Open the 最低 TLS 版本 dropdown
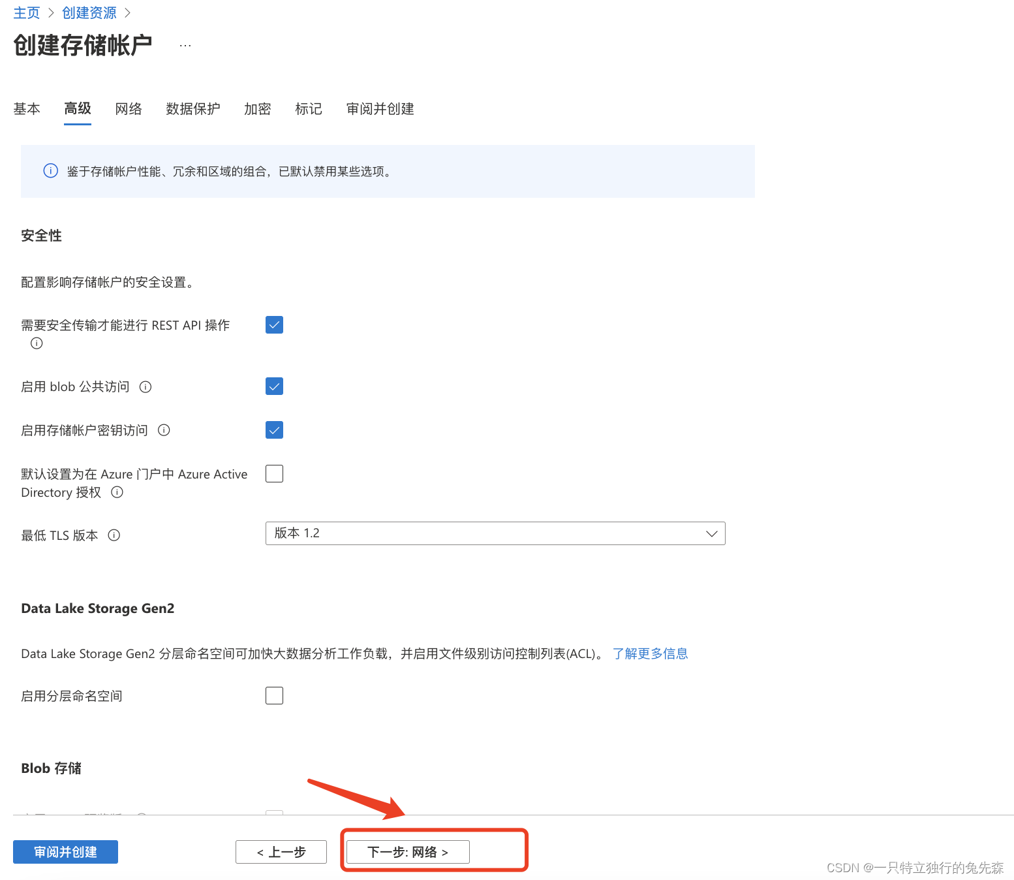The width and height of the screenshot is (1014, 880). 495,533
